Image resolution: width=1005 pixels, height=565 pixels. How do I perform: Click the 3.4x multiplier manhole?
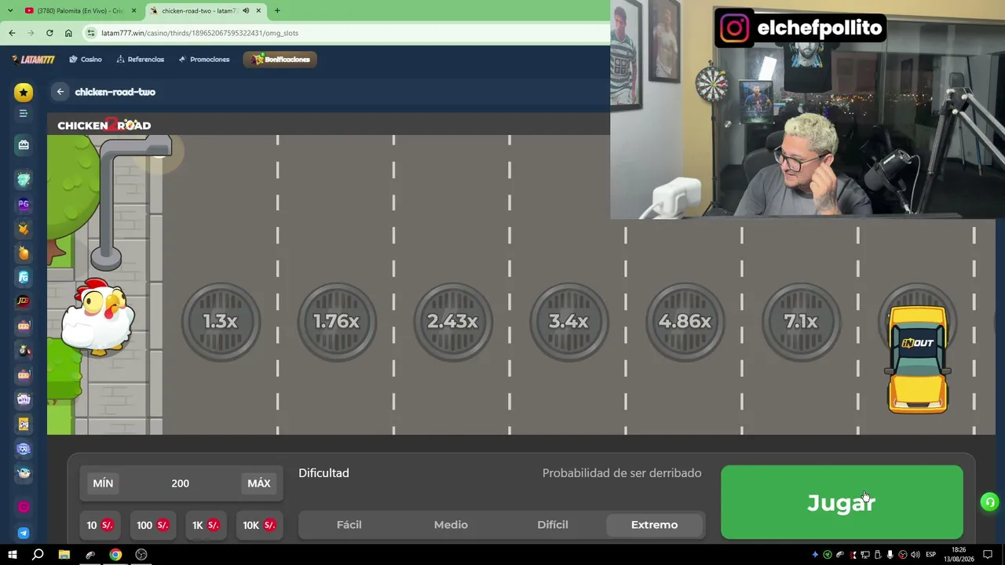tap(568, 322)
